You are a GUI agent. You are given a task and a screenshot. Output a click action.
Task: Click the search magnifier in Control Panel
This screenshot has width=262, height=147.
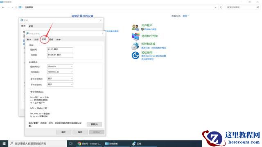(257, 7)
